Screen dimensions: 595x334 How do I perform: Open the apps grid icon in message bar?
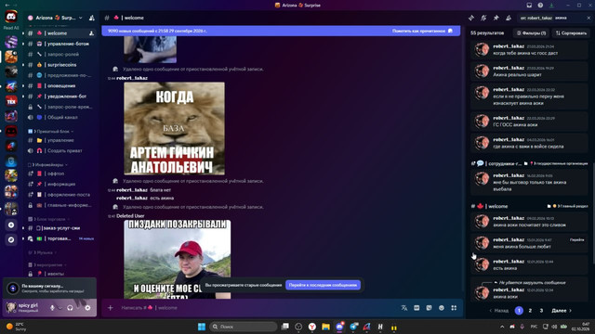pyautogui.click(x=454, y=308)
